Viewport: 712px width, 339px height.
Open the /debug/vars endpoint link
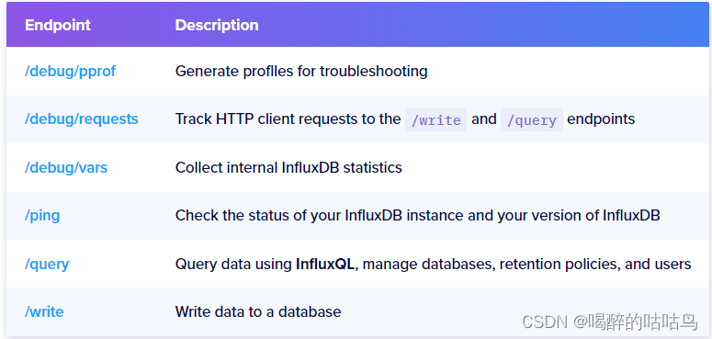(x=66, y=167)
